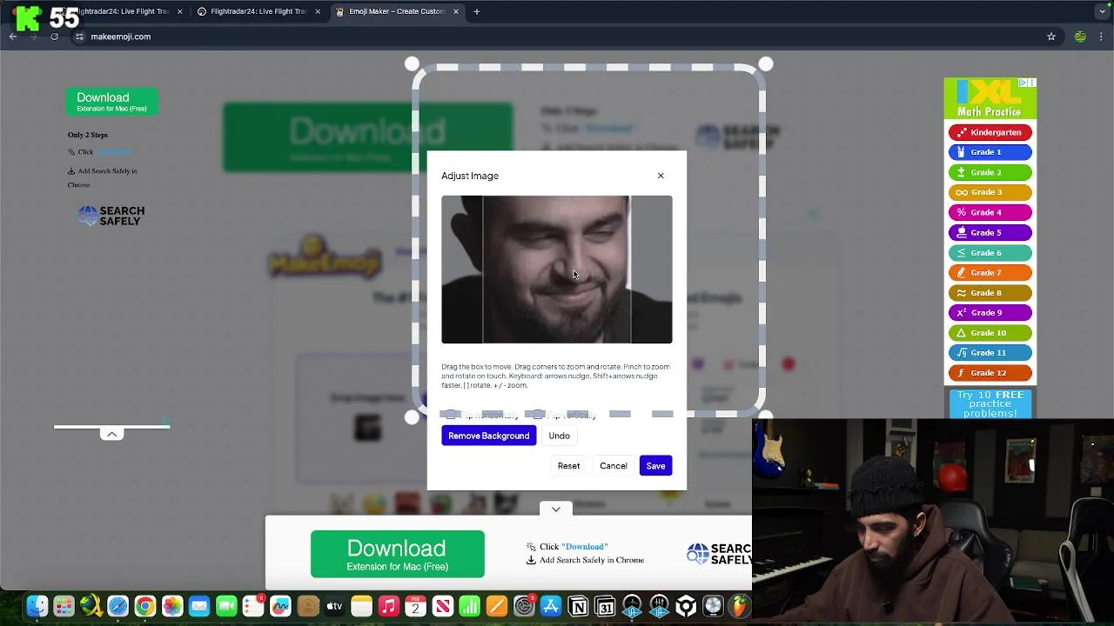Open News from the dock
Screen dimensions: 1114x626
click(442, 606)
